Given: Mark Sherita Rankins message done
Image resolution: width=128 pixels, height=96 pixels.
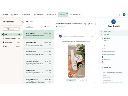Looking at the screenshot, I should pyautogui.click(x=50, y=54).
